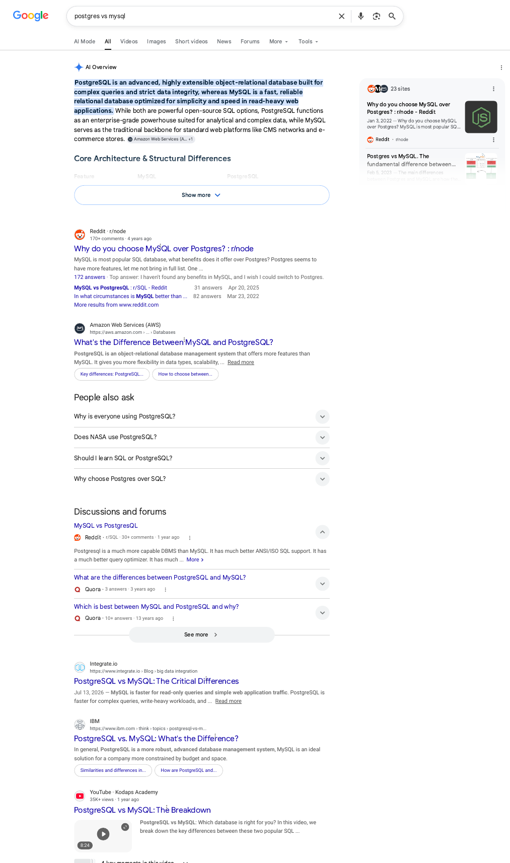
Task: Click See more discussions button
Action: pyautogui.click(x=201, y=635)
